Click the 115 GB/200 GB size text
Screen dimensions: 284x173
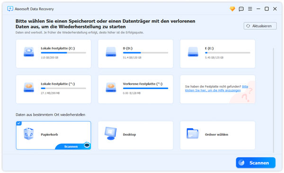click(x=49, y=58)
